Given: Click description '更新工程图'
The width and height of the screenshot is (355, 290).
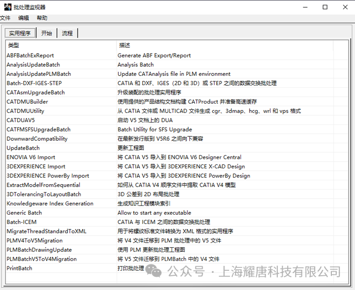Looking at the screenshot, I should click(131, 148).
